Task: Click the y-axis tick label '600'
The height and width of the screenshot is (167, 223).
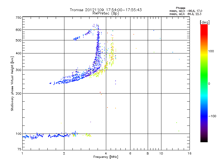Action: [18, 30]
